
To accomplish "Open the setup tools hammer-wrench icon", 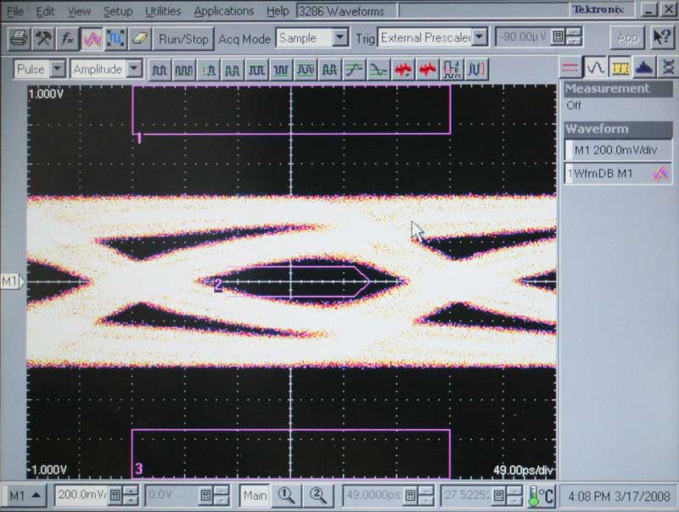I will coord(42,38).
